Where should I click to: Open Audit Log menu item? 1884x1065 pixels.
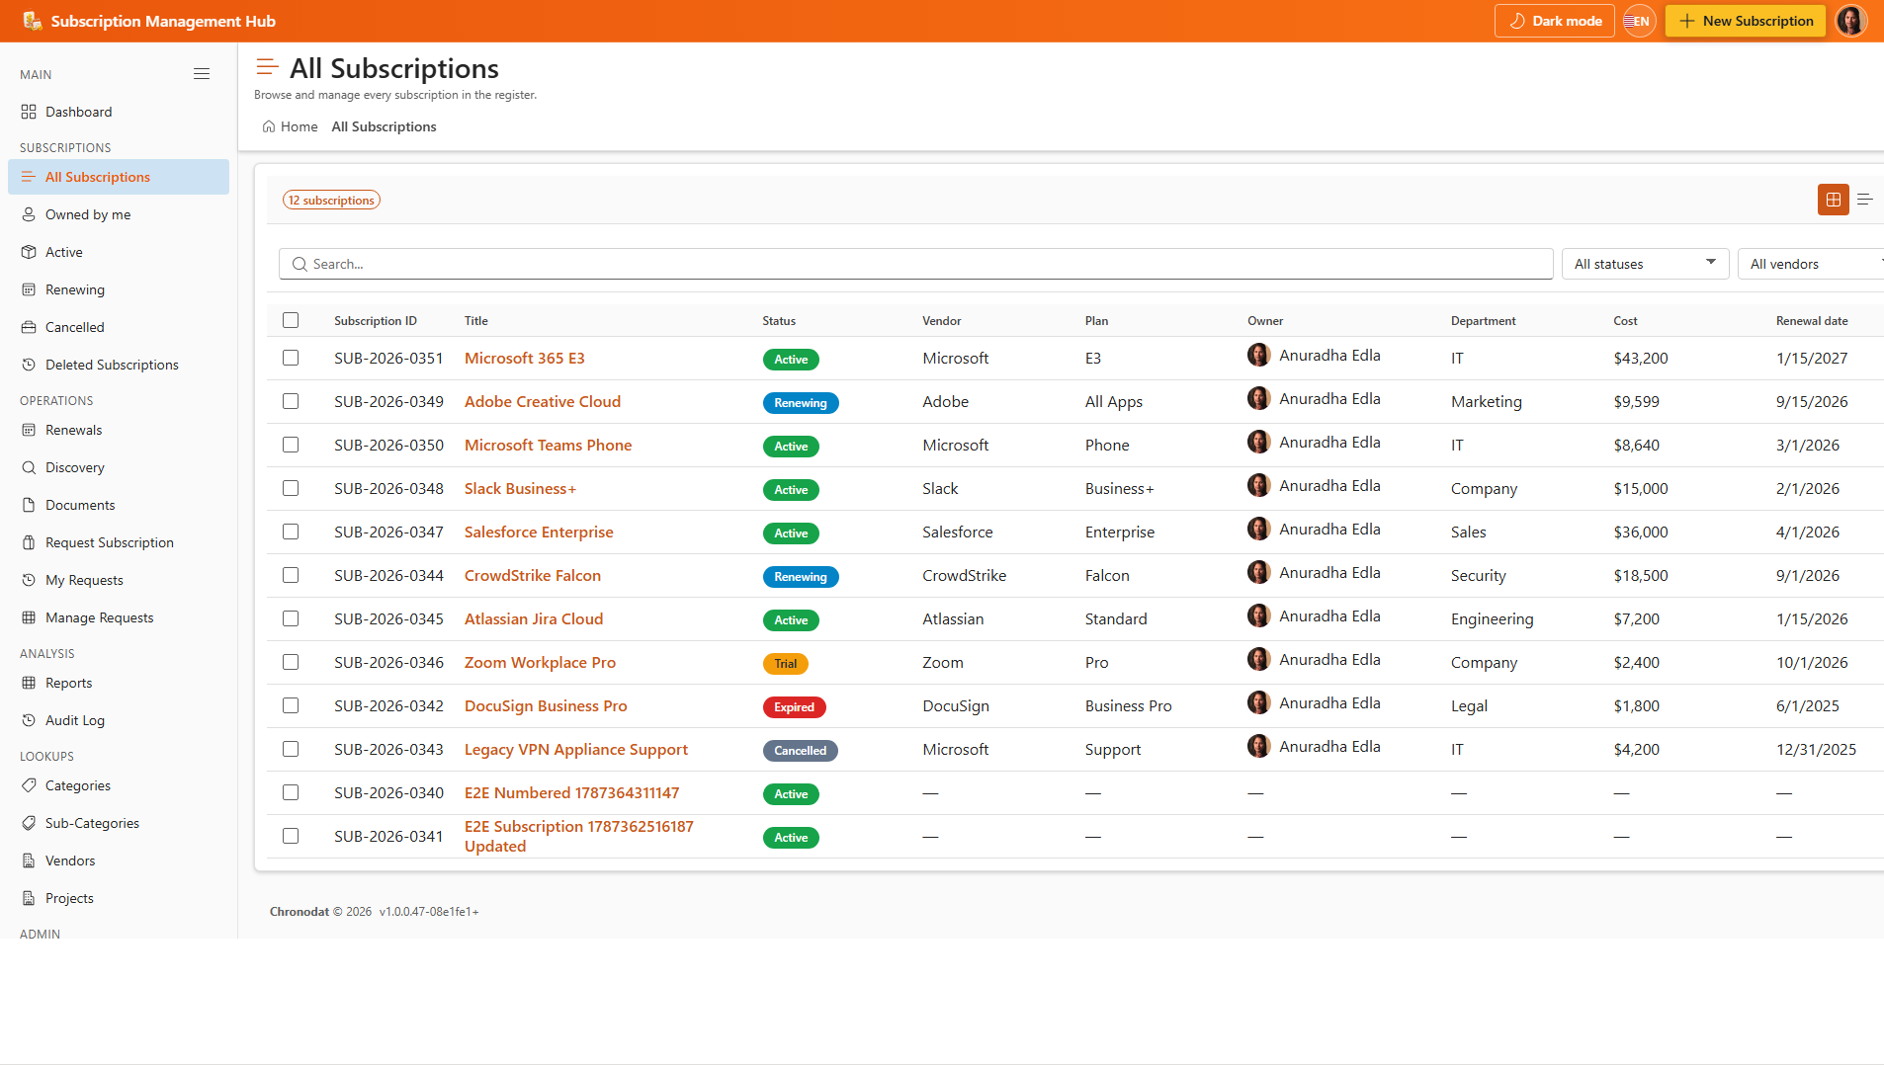pos(119,720)
